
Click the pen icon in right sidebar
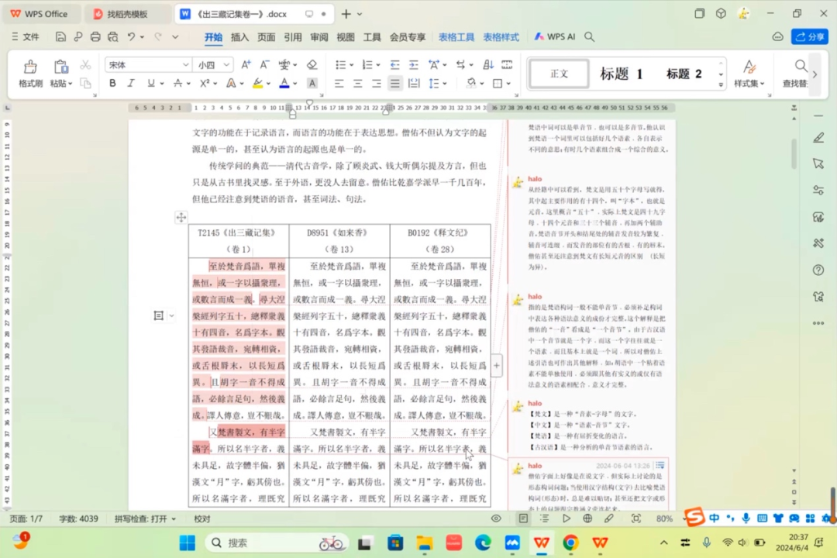pos(818,138)
